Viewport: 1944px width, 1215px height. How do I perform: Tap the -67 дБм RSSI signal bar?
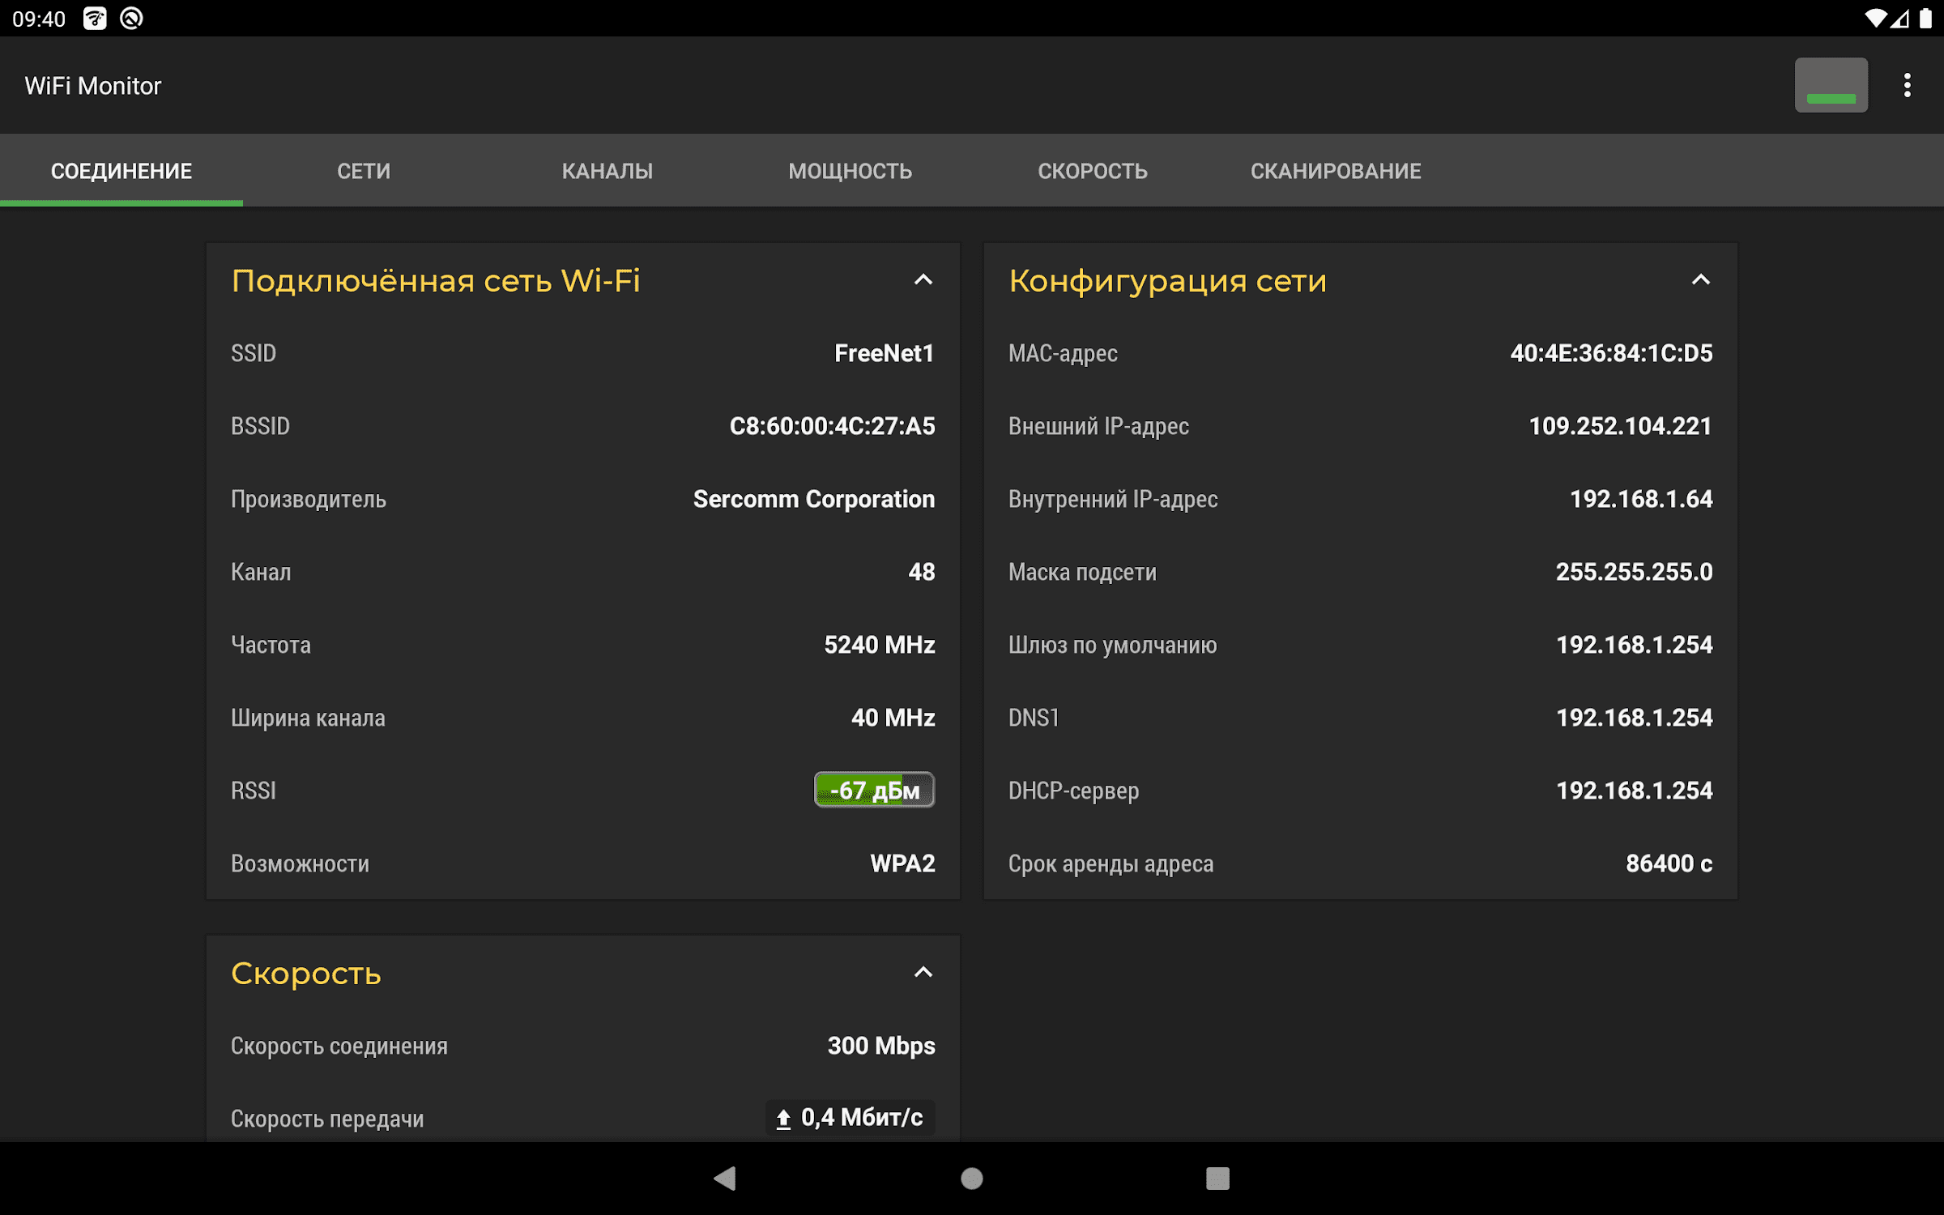click(x=874, y=790)
